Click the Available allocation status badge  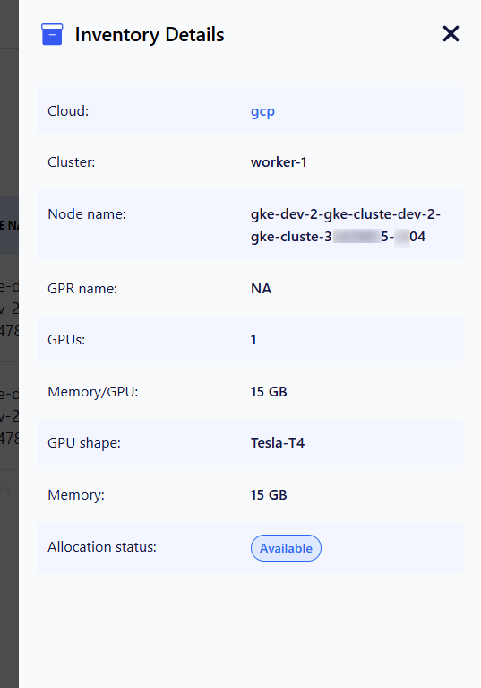point(286,548)
